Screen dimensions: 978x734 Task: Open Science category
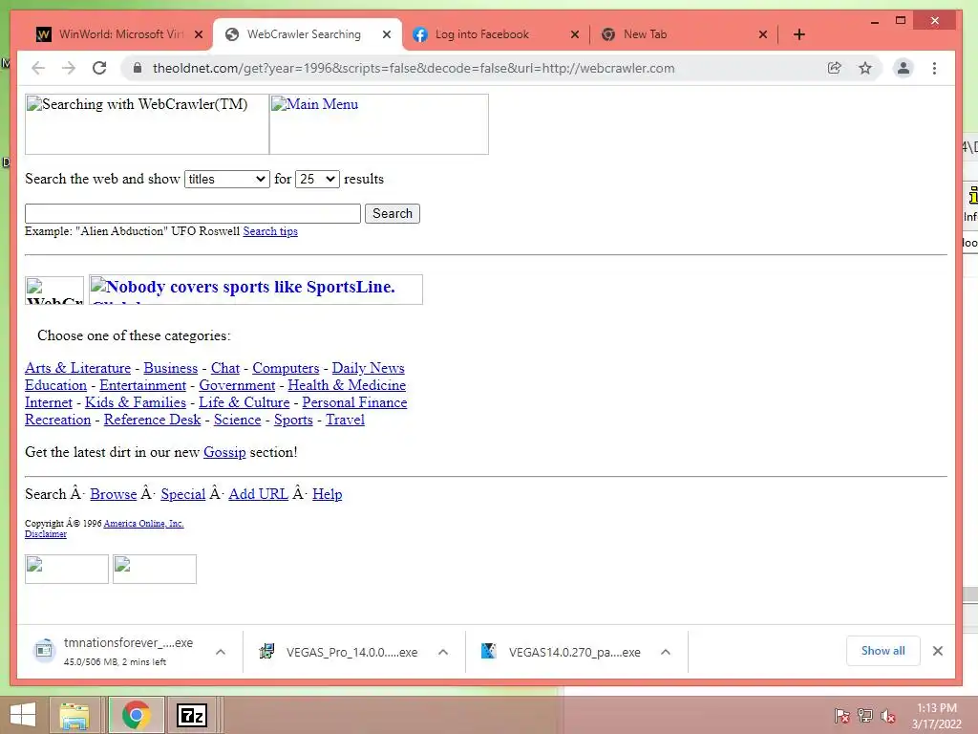point(237,421)
